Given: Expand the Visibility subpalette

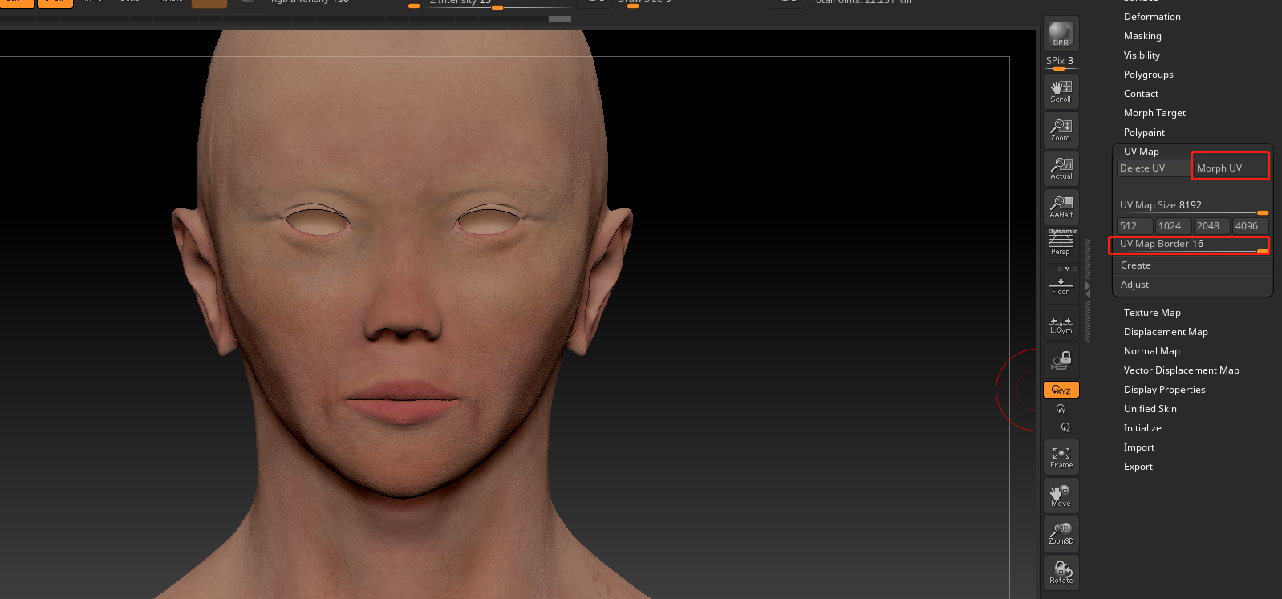Looking at the screenshot, I should tap(1142, 55).
